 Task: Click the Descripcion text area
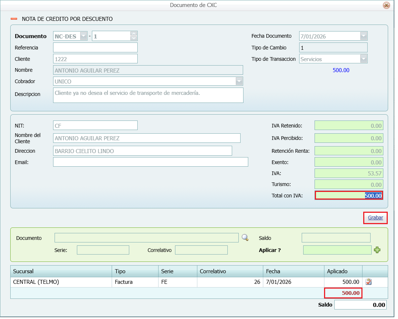(x=148, y=95)
